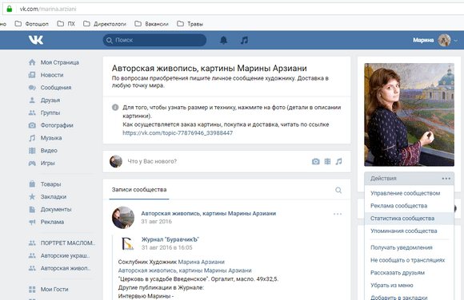
Task: Click the Поиск search field
Action: point(154,40)
